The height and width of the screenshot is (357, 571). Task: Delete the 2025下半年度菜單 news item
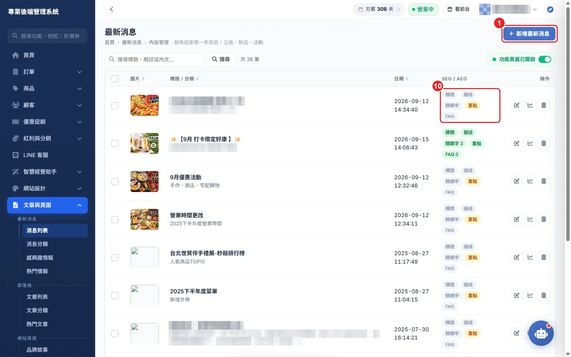point(544,296)
